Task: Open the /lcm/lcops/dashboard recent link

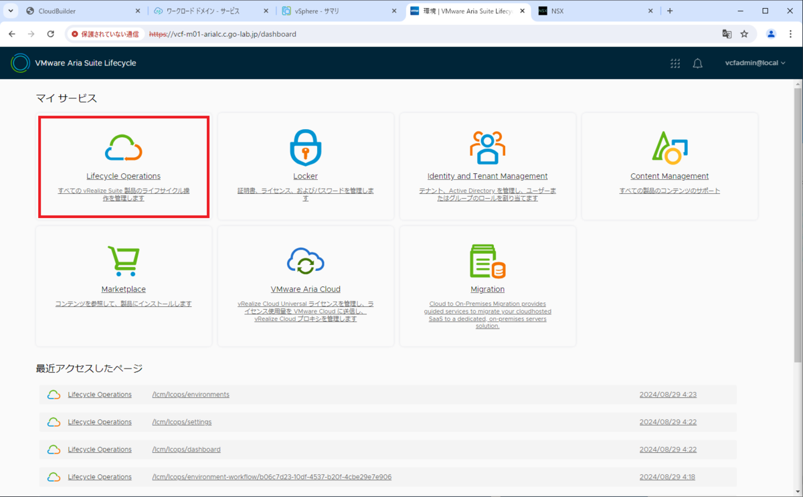Action: [x=187, y=450]
